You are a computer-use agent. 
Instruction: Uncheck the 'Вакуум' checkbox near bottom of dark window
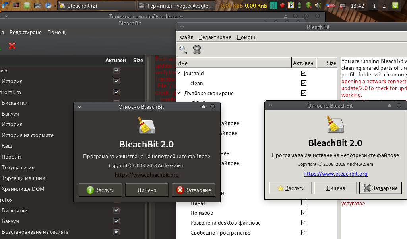[116, 221]
